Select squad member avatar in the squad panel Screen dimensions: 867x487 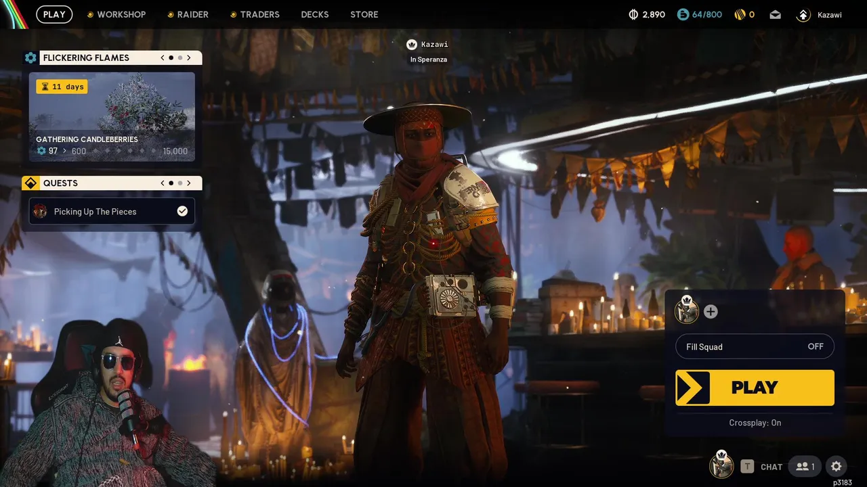687,310
